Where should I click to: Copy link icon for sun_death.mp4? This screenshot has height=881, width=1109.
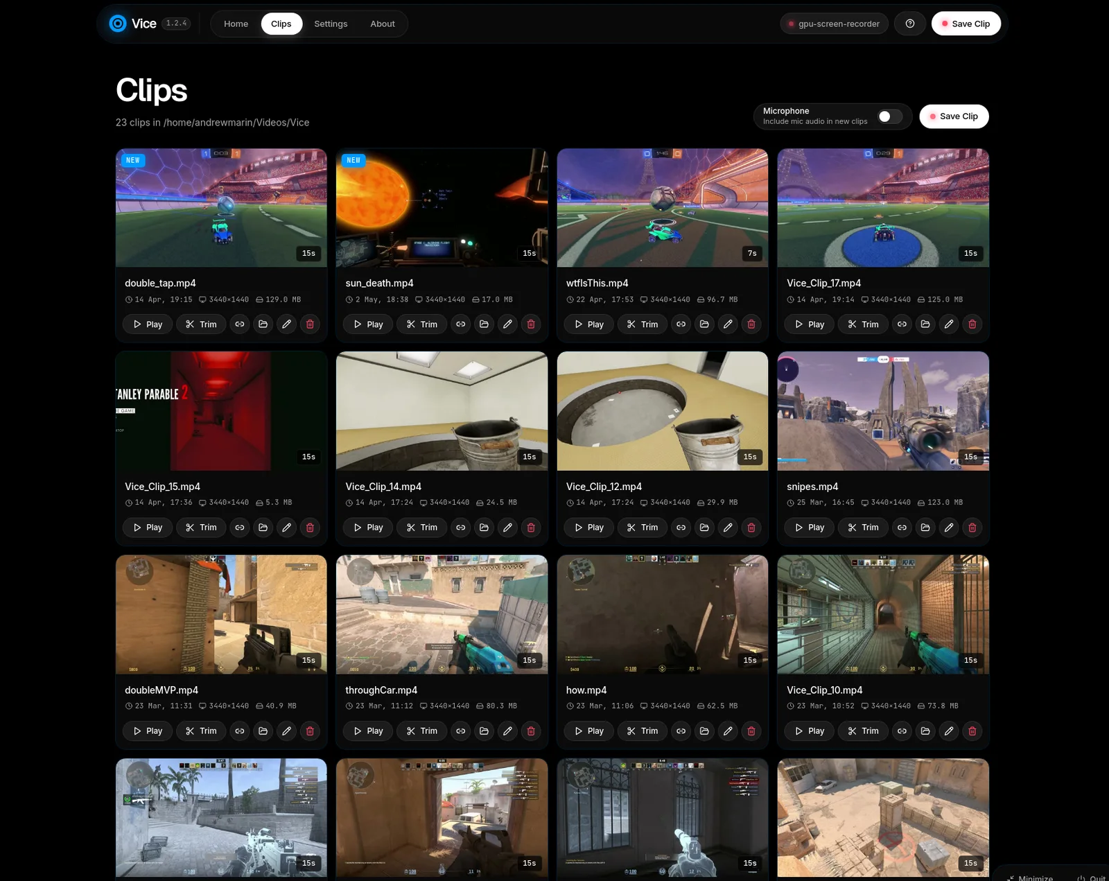[460, 324]
